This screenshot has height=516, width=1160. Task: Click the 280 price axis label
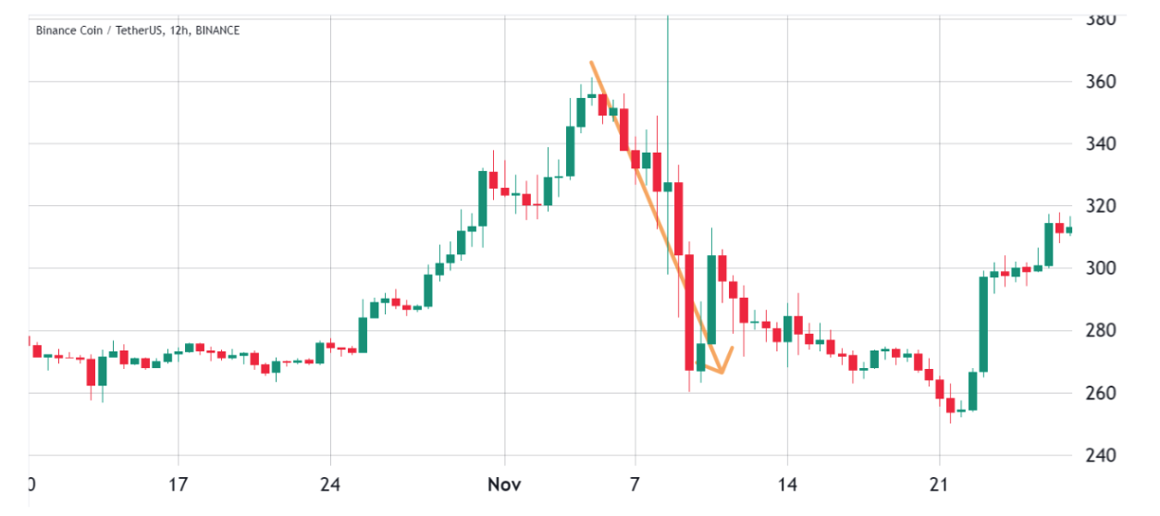(x=1099, y=330)
